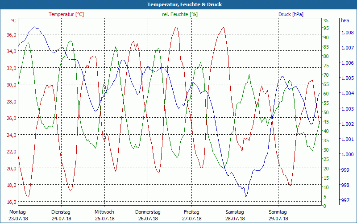357x223 pixels.
Task: Click the 16,0 temperature axis tick
Action: tap(11, 202)
